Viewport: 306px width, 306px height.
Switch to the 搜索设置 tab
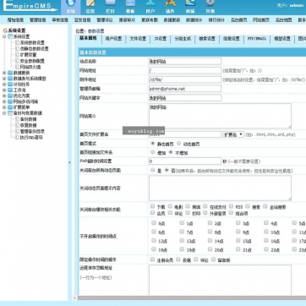[207, 39]
